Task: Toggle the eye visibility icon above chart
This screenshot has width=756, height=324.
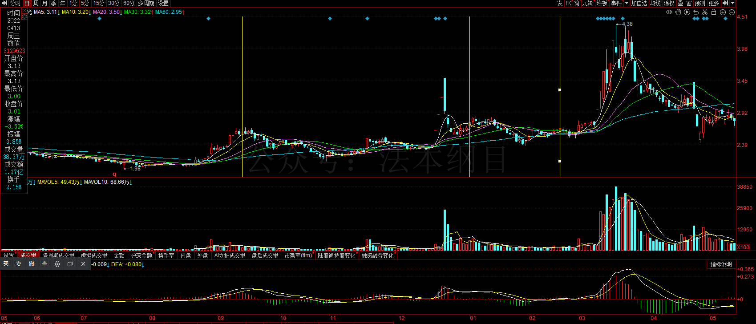Action: click(x=669, y=12)
